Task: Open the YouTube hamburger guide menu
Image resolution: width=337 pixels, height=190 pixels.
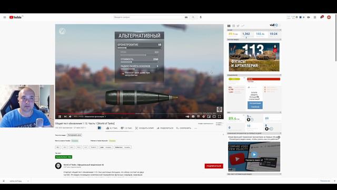Action: point(5,17)
